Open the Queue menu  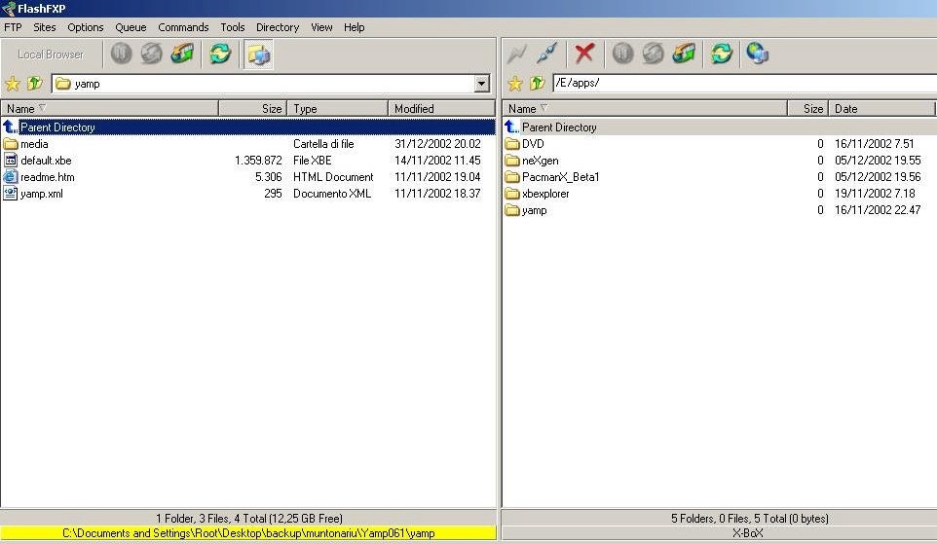[x=131, y=27]
